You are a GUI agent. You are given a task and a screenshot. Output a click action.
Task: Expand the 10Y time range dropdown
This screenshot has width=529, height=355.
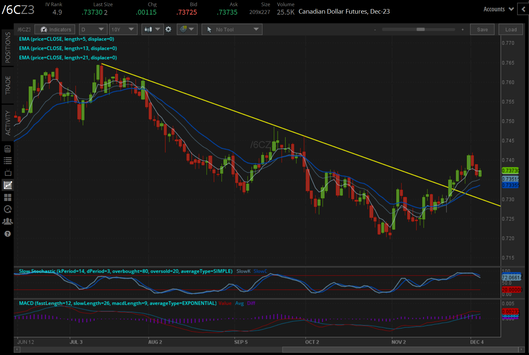pos(123,30)
